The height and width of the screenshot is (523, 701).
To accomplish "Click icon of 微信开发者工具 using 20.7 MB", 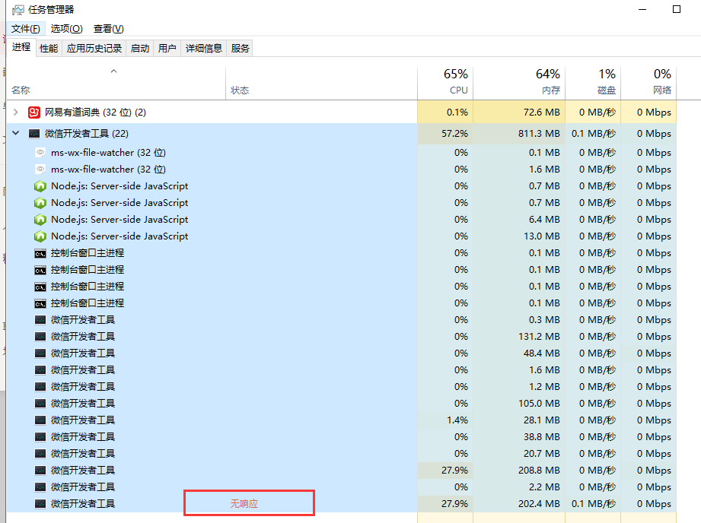I will pyautogui.click(x=40, y=454).
